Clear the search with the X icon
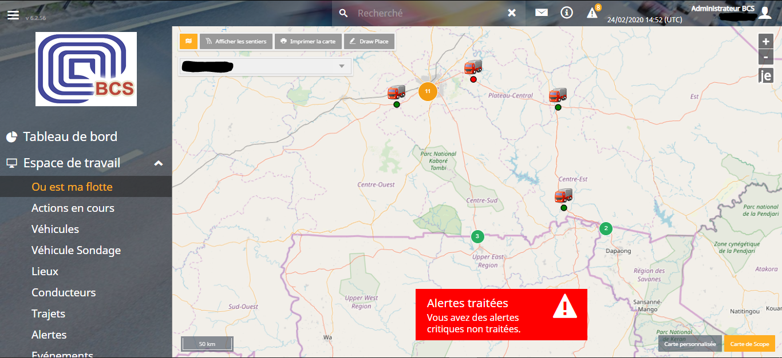Viewport: 782px width, 358px height. pos(512,13)
